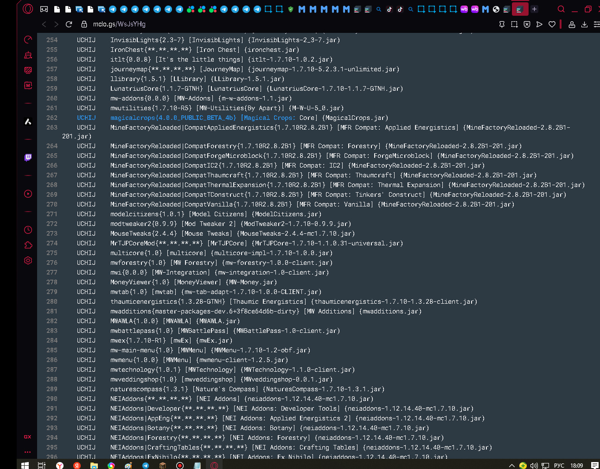Open the downloads icon
This screenshot has width=600, height=469.
point(584,24)
